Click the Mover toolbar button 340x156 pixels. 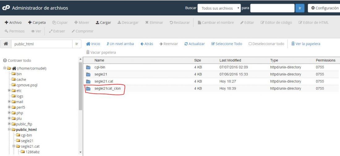click(82, 23)
